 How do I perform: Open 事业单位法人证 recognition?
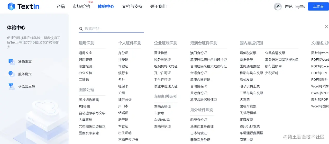(x=166, y=86)
